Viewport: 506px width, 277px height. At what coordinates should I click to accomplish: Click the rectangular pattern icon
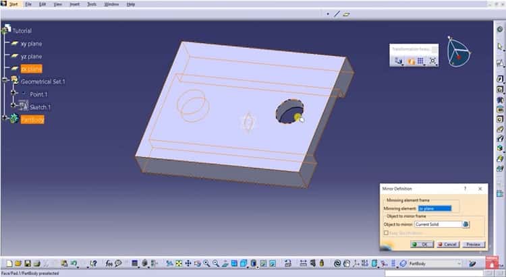pyautogui.click(x=421, y=61)
